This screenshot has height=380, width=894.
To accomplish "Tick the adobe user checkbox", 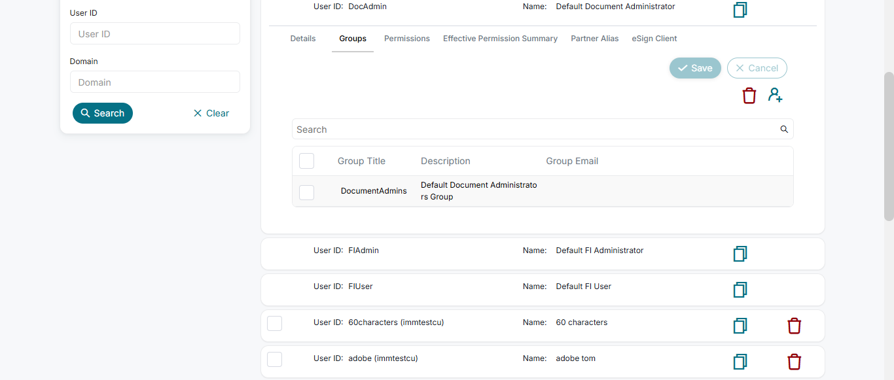I will pyautogui.click(x=275, y=359).
